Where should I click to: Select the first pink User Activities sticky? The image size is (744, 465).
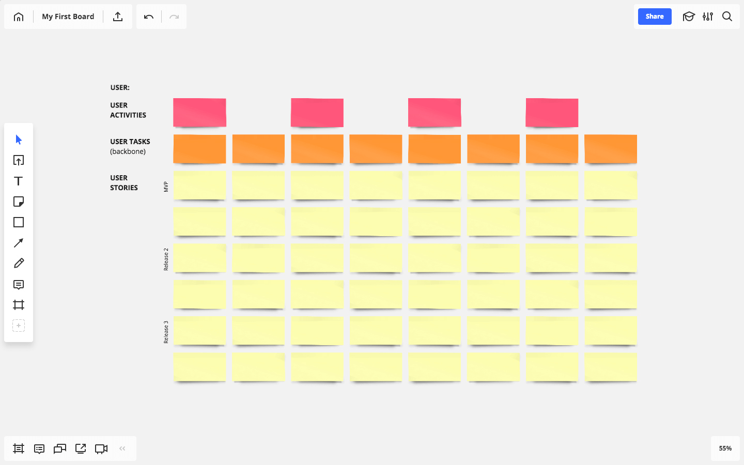[x=199, y=112]
